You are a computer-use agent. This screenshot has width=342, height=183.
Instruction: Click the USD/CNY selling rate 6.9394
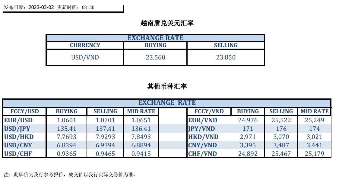105,145
